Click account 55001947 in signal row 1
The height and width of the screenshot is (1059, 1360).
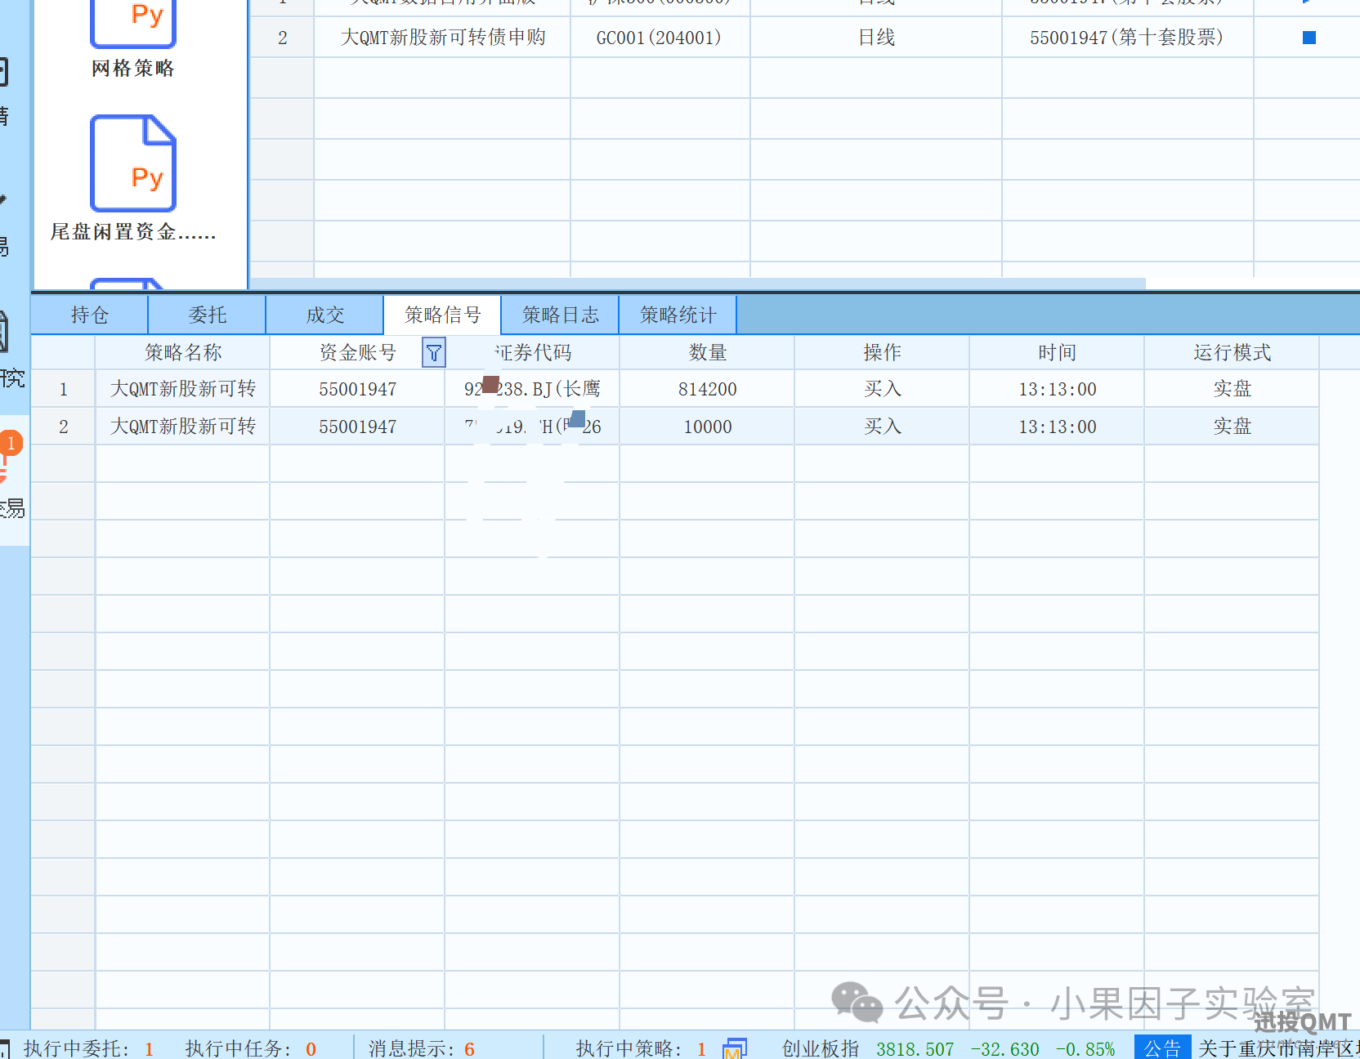(358, 389)
